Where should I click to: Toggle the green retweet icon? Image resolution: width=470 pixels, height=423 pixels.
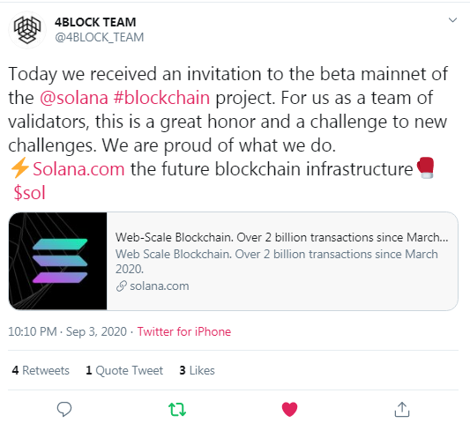coord(177,410)
